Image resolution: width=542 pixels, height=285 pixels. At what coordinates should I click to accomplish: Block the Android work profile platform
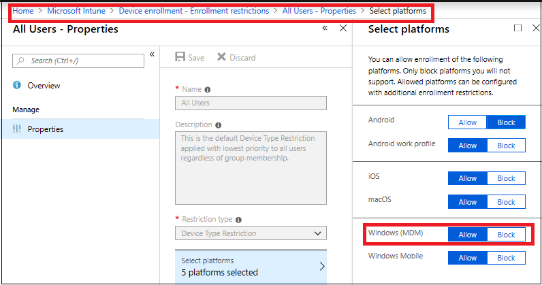tap(506, 146)
